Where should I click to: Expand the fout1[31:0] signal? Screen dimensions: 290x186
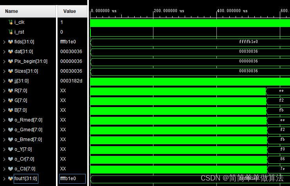[x=4, y=179]
